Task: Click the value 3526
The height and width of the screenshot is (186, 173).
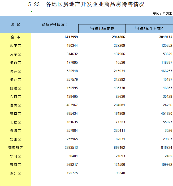Action: [168, 131]
